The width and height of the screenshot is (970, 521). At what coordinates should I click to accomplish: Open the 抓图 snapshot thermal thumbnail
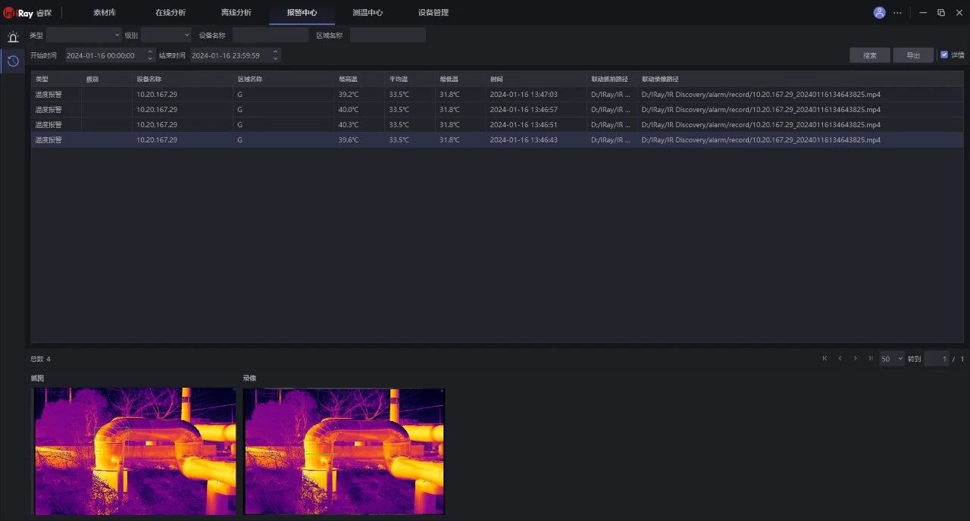click(135, 451)
